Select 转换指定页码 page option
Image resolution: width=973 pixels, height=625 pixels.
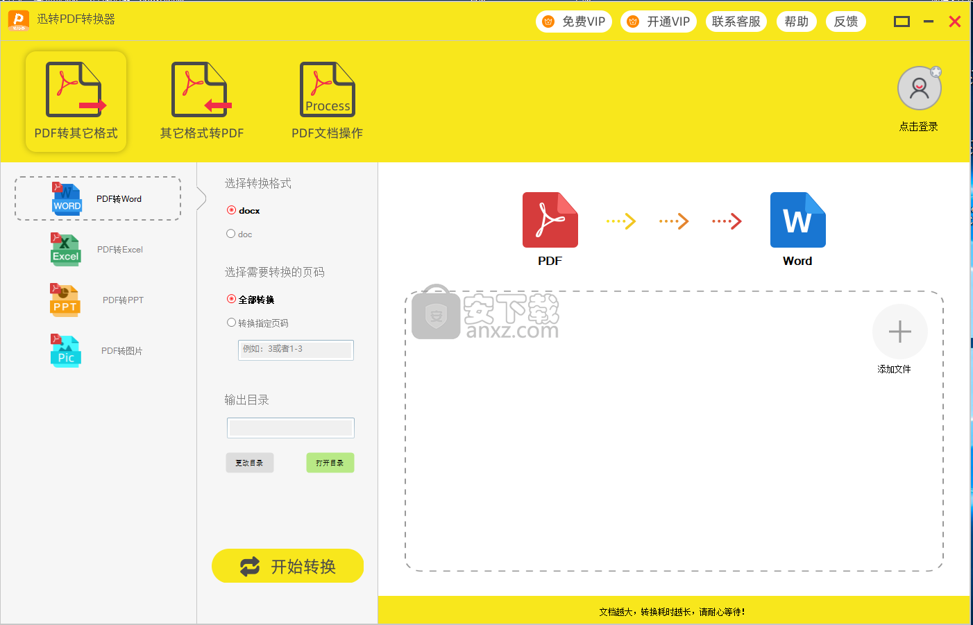point(257,323)
